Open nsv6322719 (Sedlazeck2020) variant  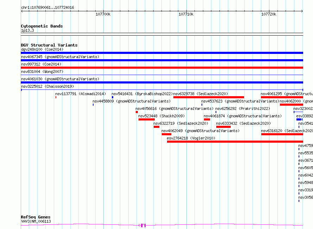[x=181, y=123]
